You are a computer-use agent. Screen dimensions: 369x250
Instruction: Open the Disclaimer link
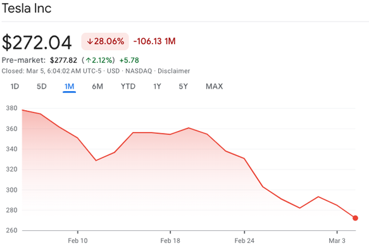pos(173,71)
